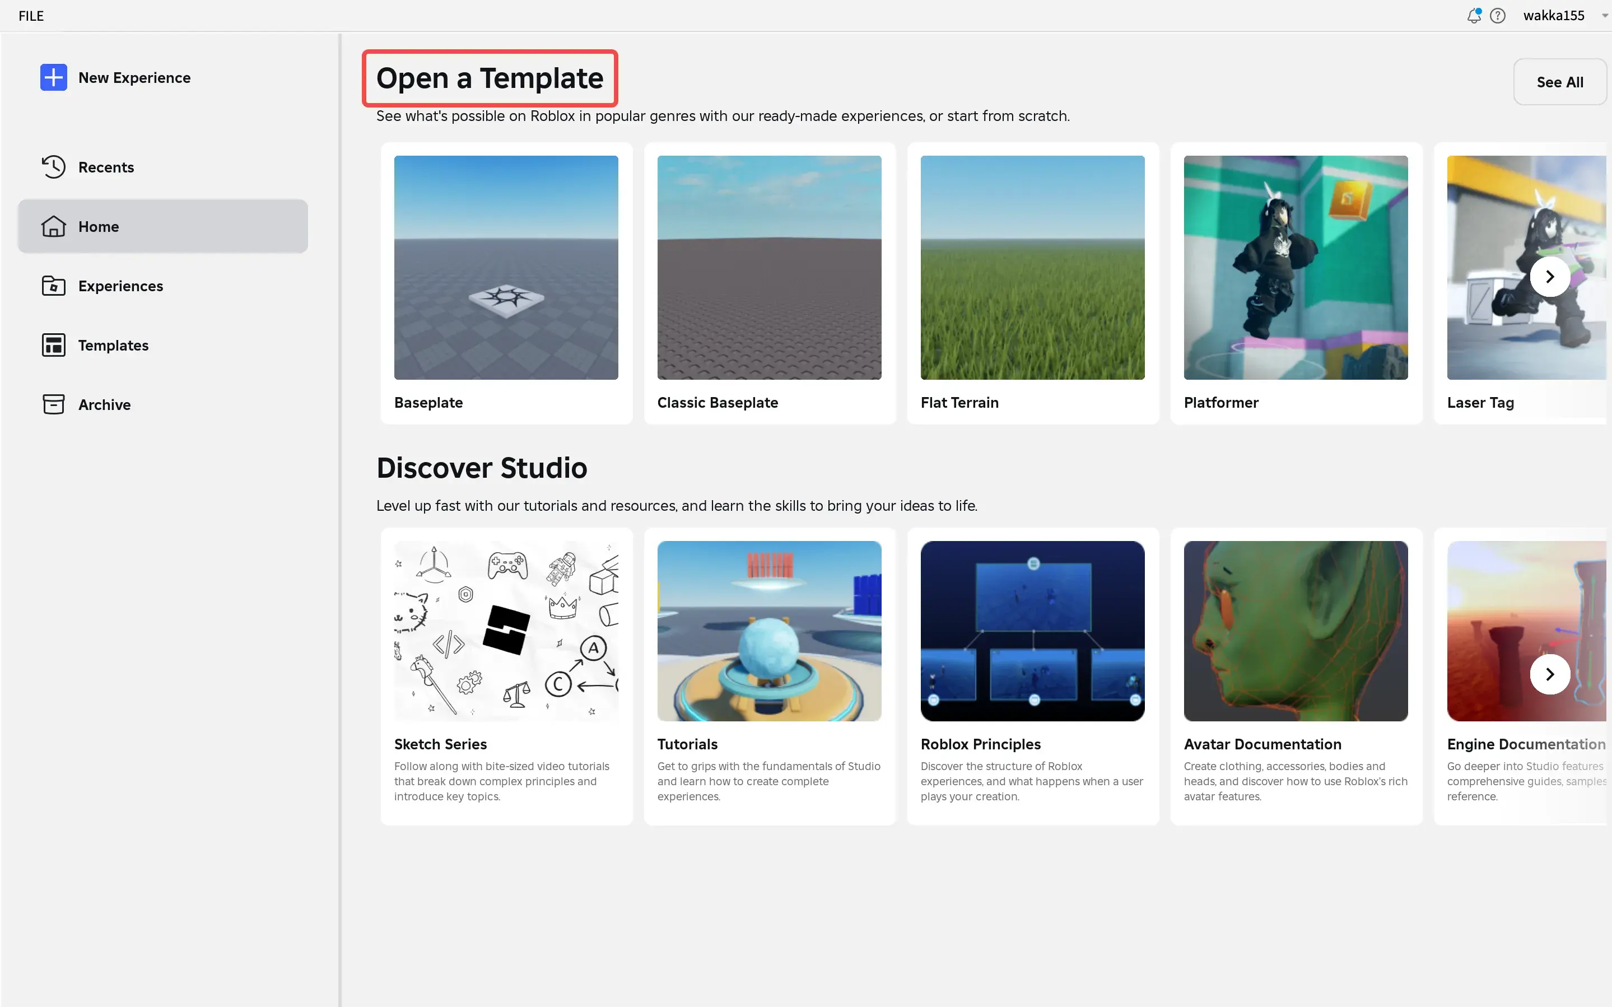
Task: Open the Recents section icon
Action: point(53,166)
